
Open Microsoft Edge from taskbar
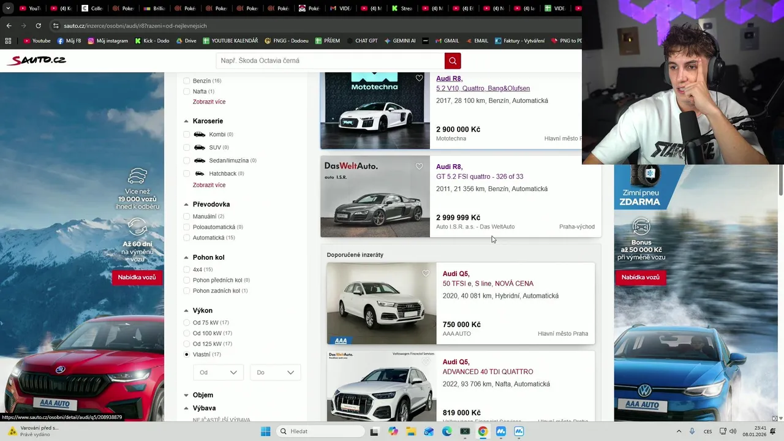click(447, 431)
